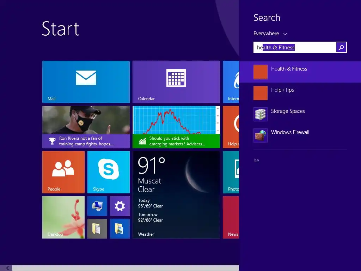
Task: Open the Pictures folder tile
Action: pyautogui.click(x=120, y=229)
